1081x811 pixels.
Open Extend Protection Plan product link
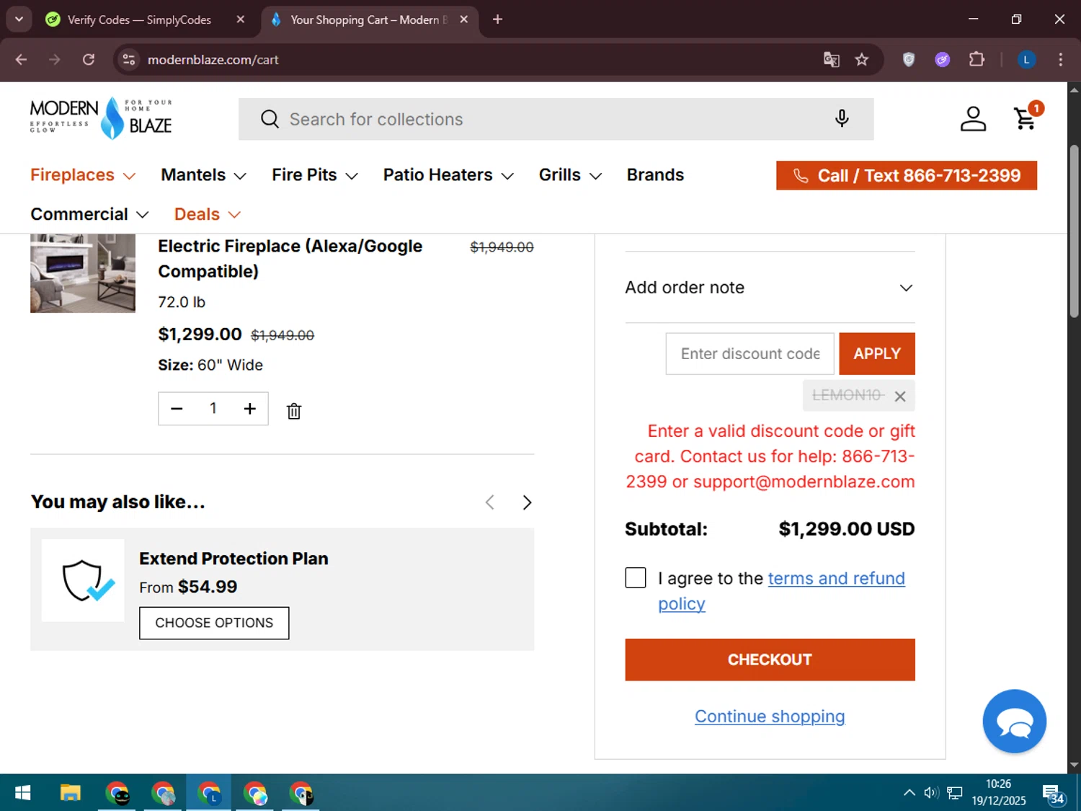(x=233, y=559)
